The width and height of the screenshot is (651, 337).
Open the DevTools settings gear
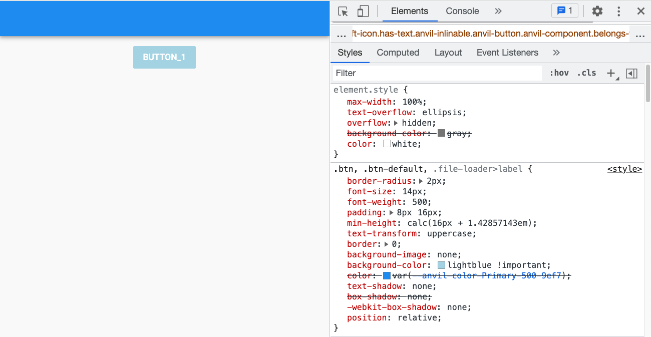pos(597,11)
